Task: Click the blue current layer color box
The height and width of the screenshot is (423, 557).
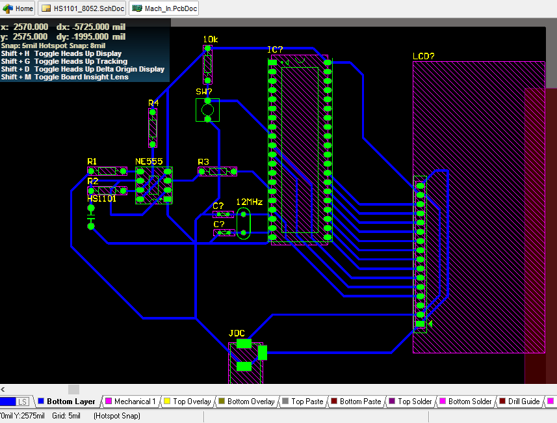Action: click(x=8, y=402)
